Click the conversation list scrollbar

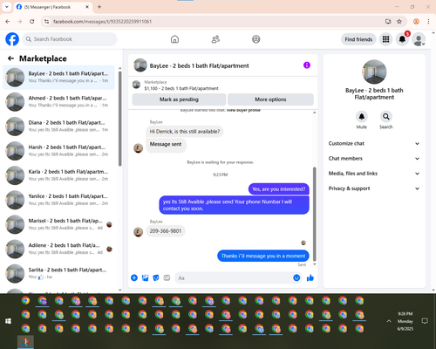pos(119,119)
